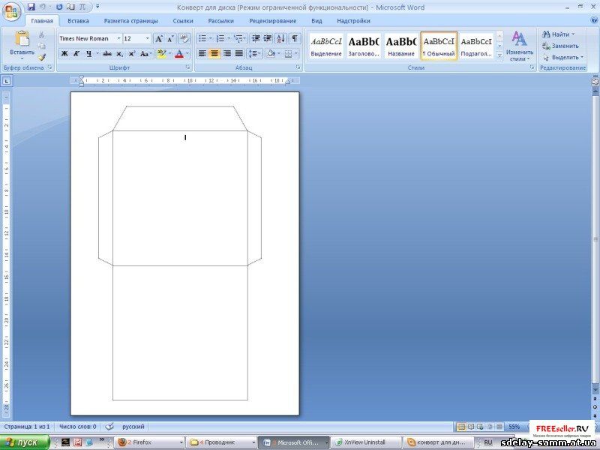This screenshot has width=600, height=450.
Task: Apply the Название title style
Action: (x=401, y=46)
